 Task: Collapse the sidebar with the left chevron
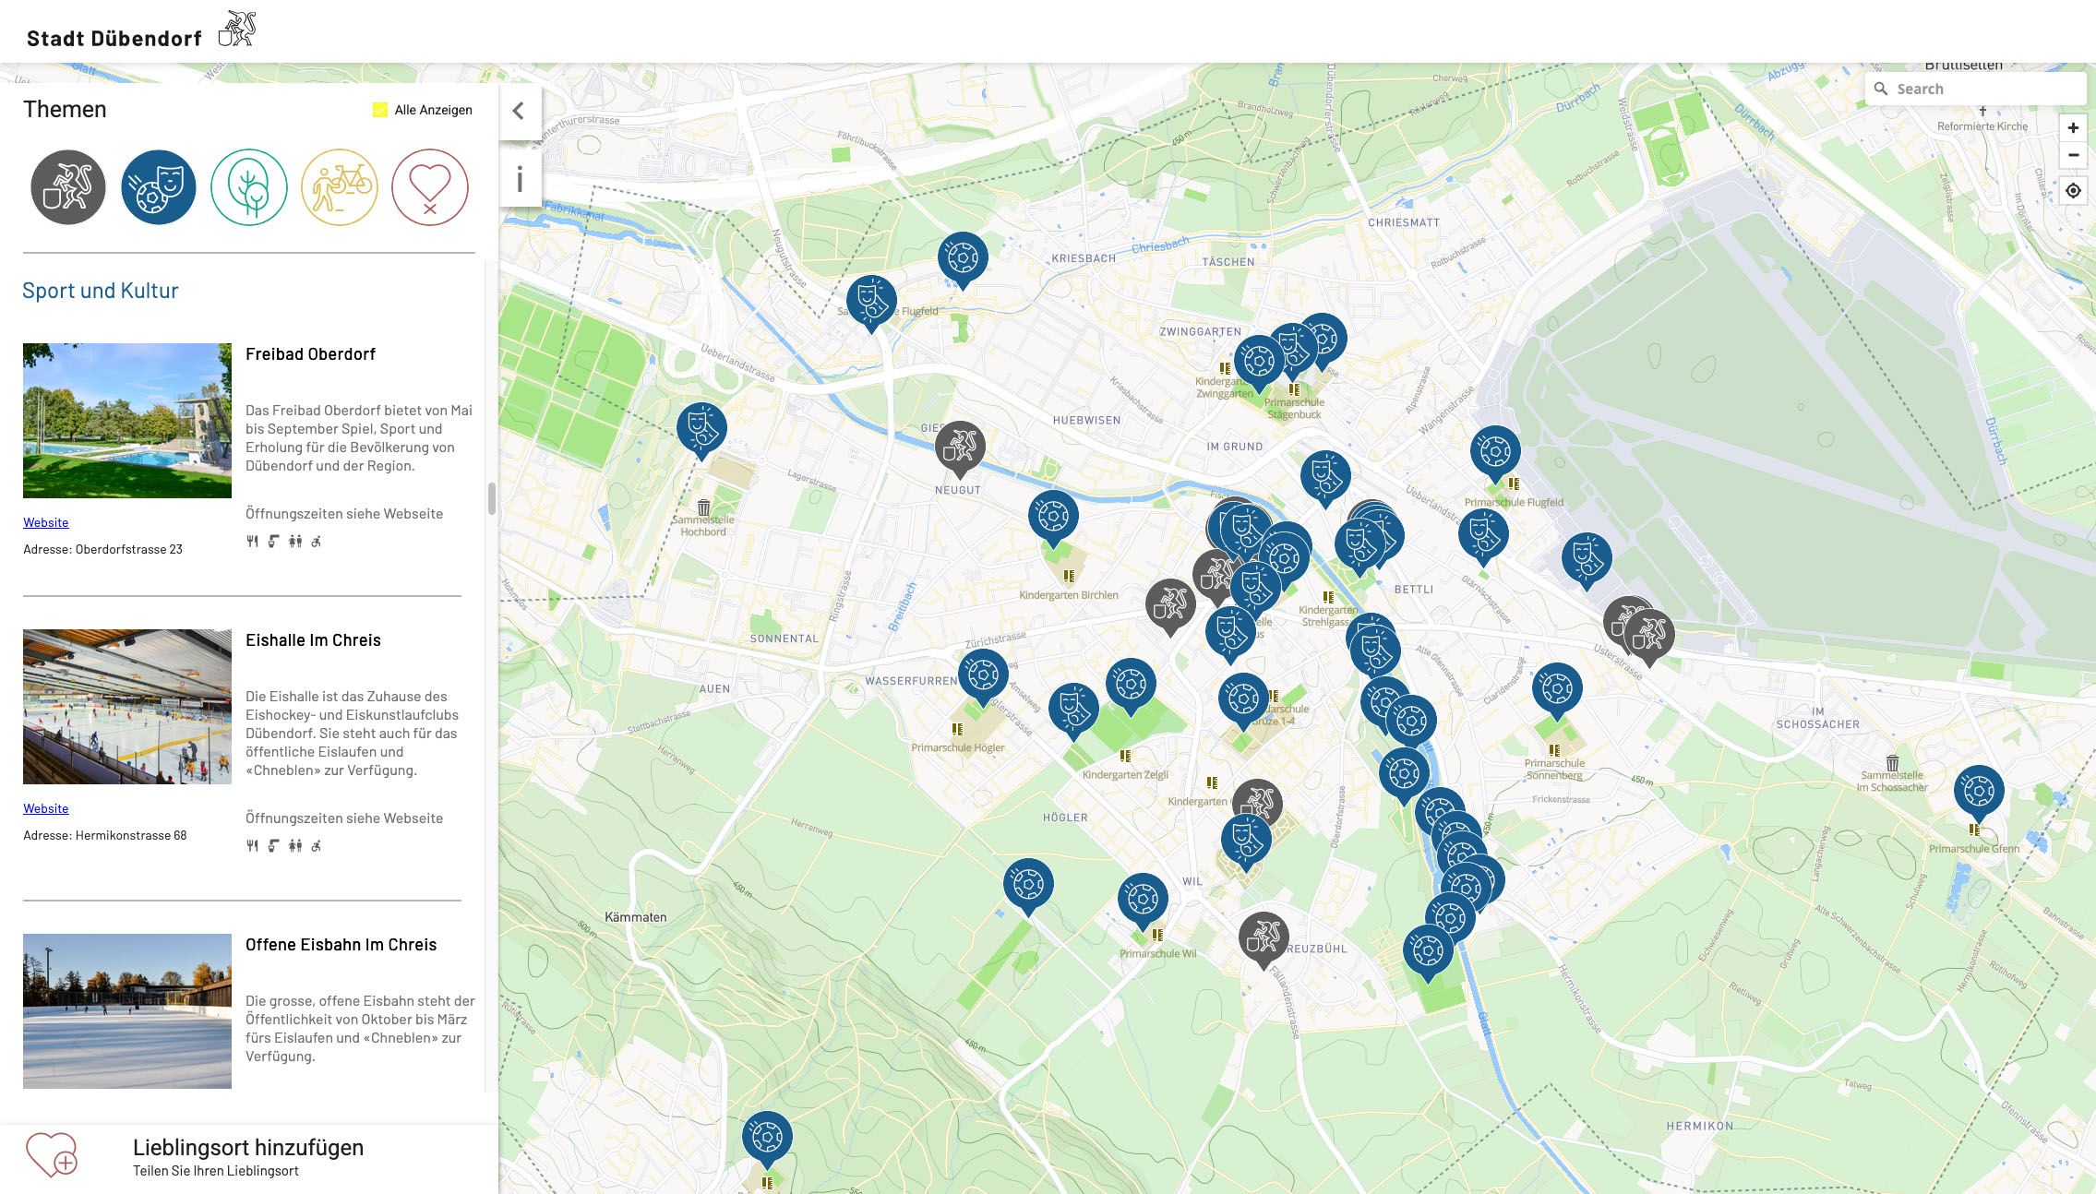(519, 111)
